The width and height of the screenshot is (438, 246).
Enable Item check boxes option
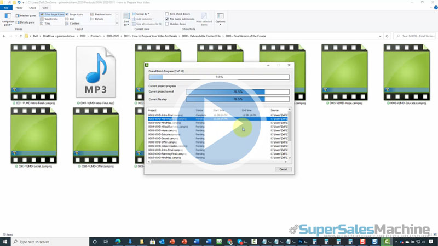coord(167,14)
